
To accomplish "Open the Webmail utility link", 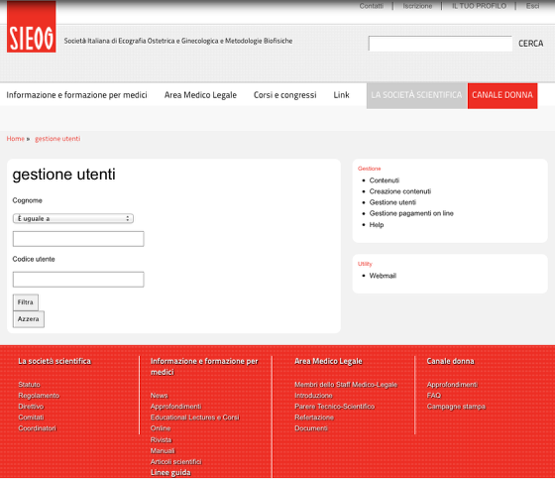I will (x=383, y=276).
